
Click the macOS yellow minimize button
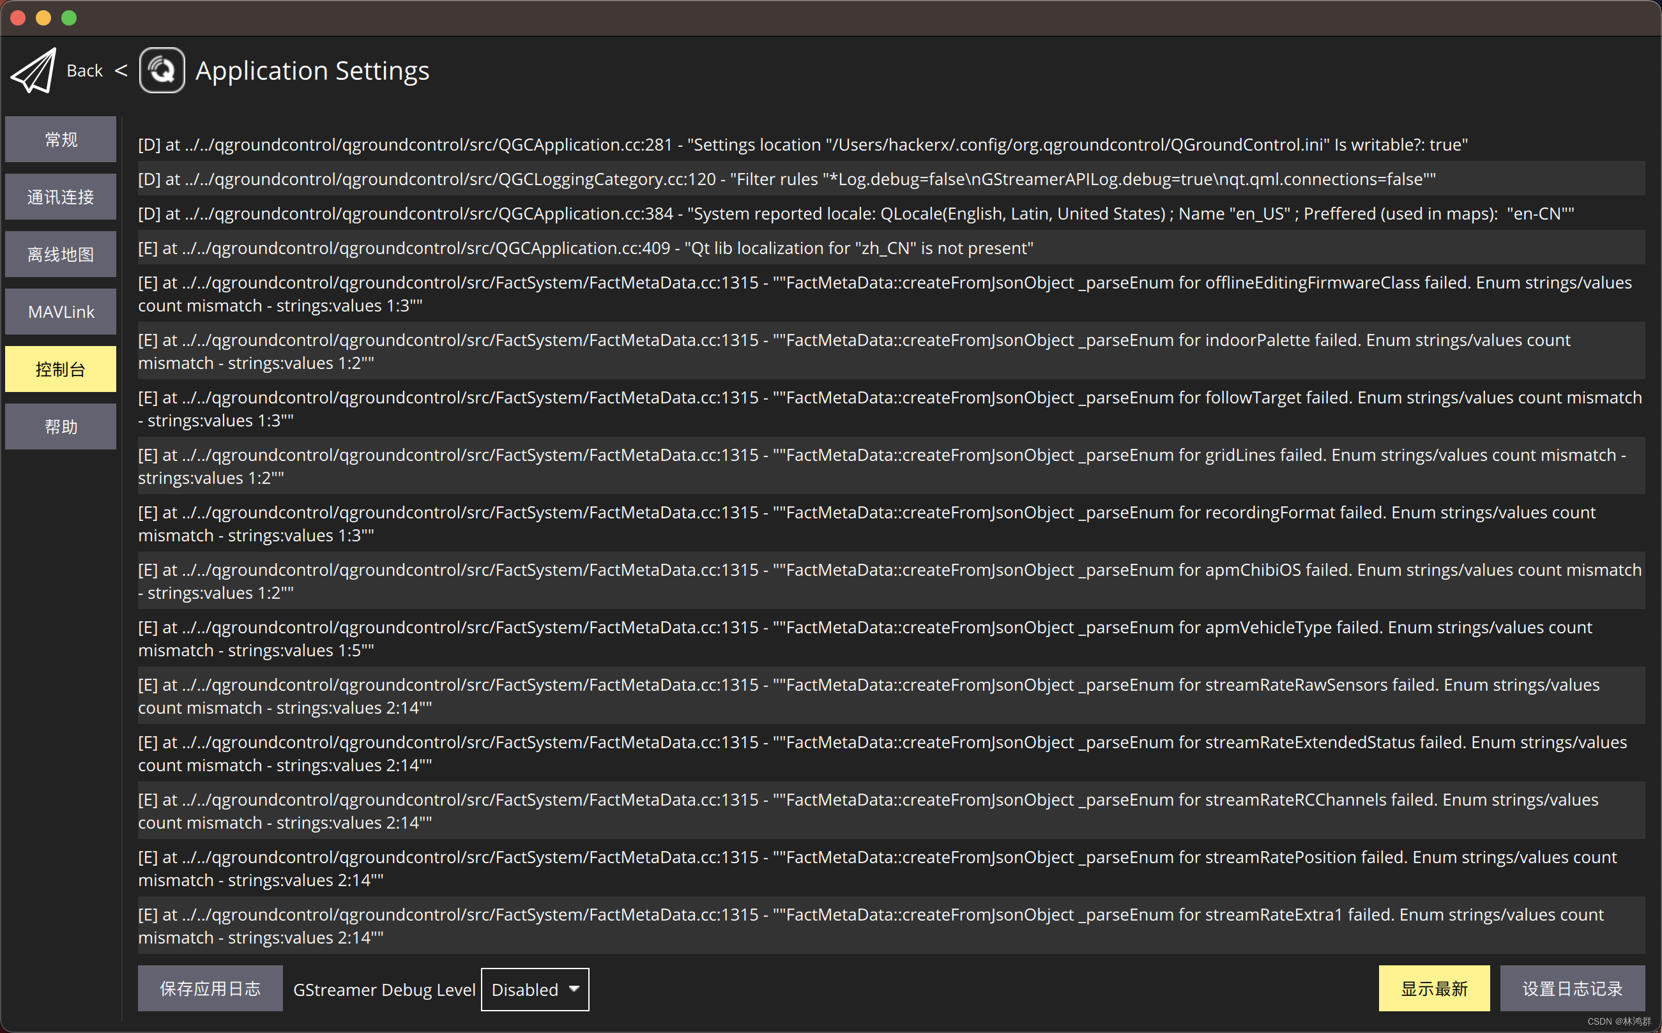(43, 18)
